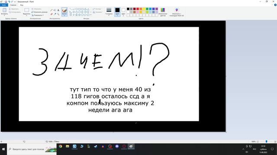Choose the Rectangle shape
Viewport: 277px width, 155px height.
click(x=79, y=9)
